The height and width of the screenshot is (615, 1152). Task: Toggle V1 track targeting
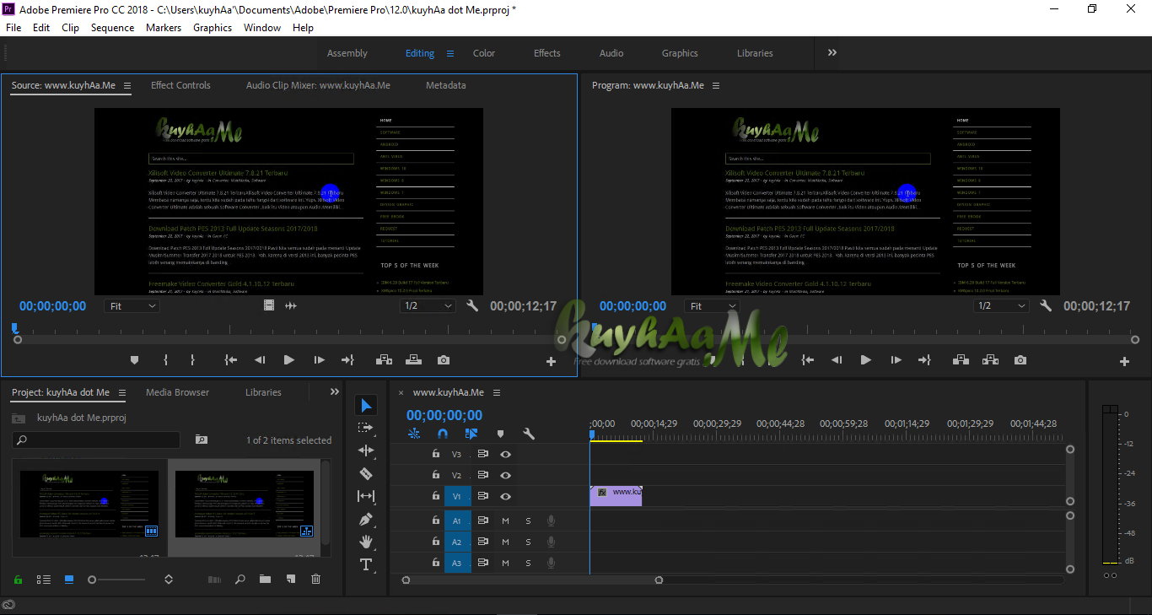(457, 496)
